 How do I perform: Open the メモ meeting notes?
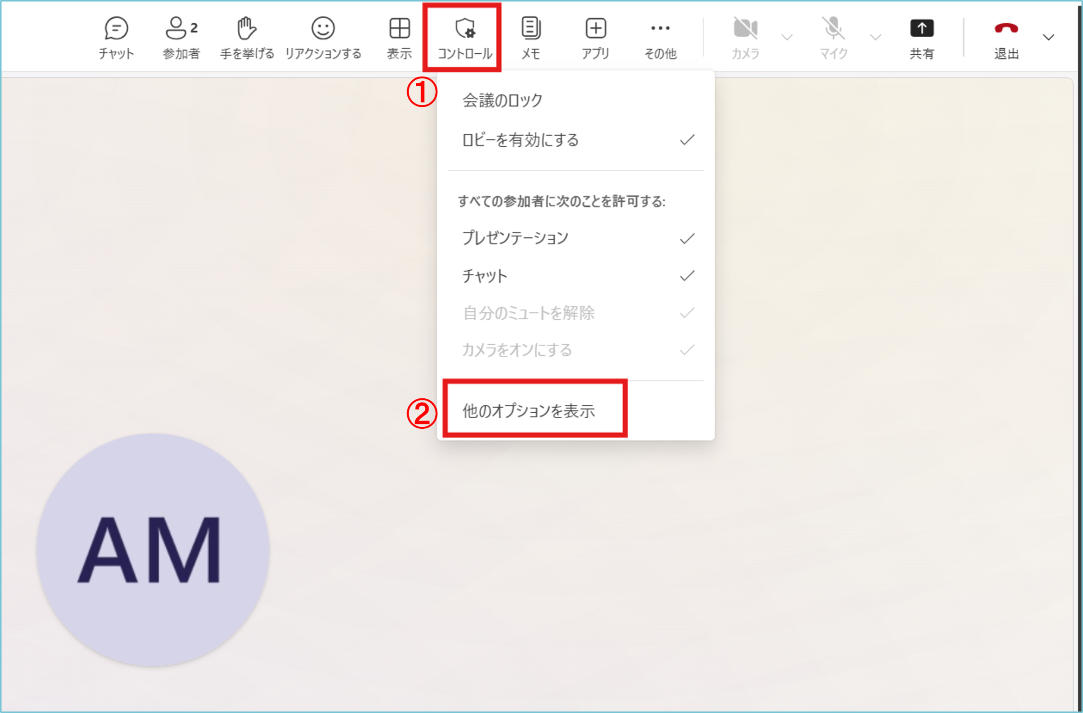click(x=531, y=29)
